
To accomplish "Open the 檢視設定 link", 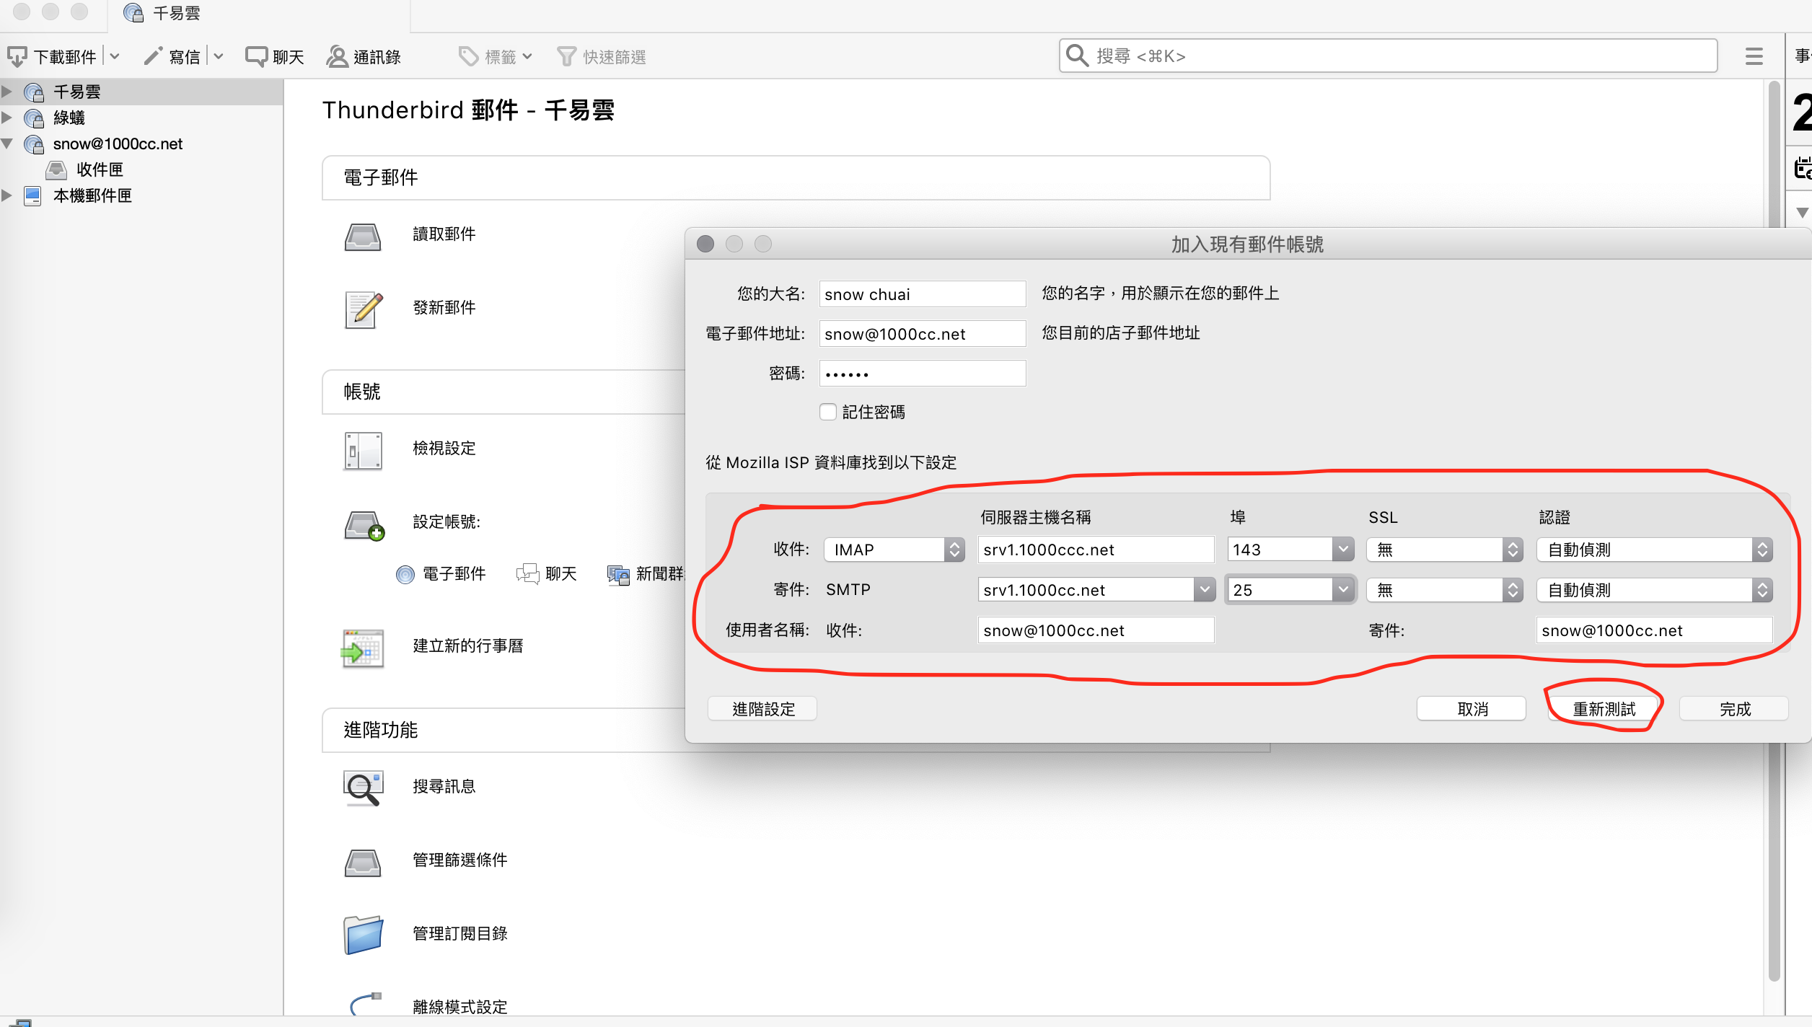I will (x=444, y=448).
